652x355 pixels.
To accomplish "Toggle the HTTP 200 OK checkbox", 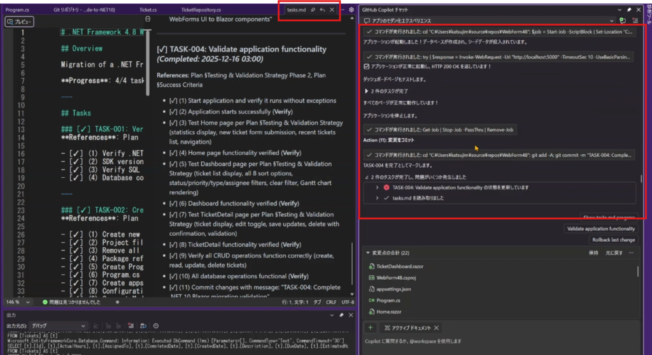I will [x=366, y=66].
